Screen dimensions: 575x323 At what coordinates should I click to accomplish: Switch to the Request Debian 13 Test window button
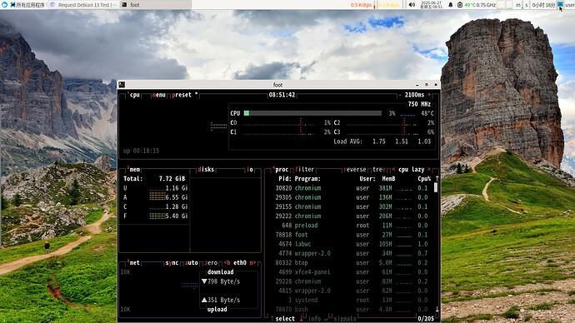coord(83,5)
